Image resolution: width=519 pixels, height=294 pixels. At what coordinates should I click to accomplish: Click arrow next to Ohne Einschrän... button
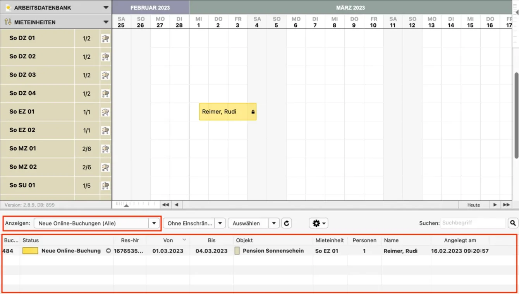click(x=220, y=223)
